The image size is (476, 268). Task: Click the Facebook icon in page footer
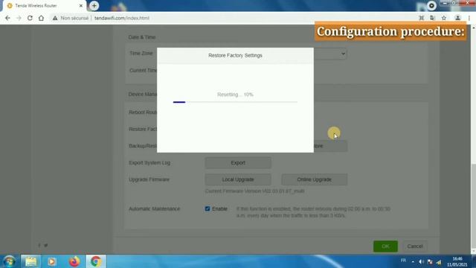(x=39, y=246)
